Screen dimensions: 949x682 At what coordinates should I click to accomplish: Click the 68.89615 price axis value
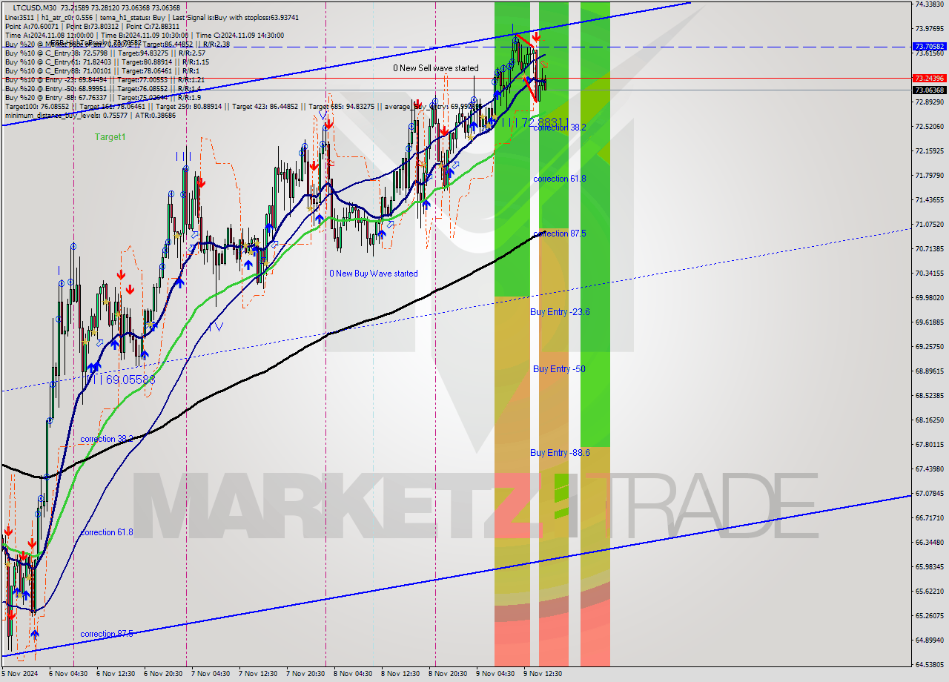tap(929, 371)
